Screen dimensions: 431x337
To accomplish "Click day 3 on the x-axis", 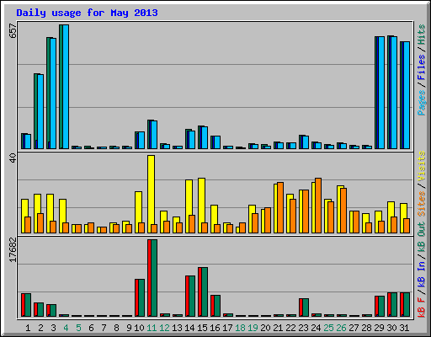I will pyautogui.click(x=53, y=328).
